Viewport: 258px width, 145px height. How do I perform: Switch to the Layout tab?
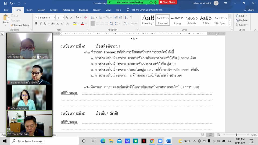pos(54,10)
